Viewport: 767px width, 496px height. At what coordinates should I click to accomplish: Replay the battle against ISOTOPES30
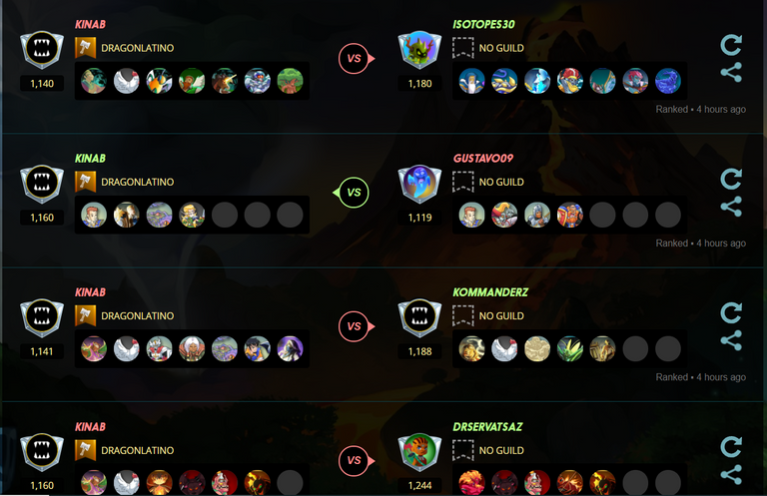tap(731, 45)
